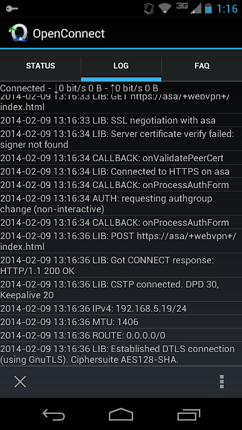The image size is (242, 430).
Task: Tap the VPN key status bar icon
Action: coord(11,9)
